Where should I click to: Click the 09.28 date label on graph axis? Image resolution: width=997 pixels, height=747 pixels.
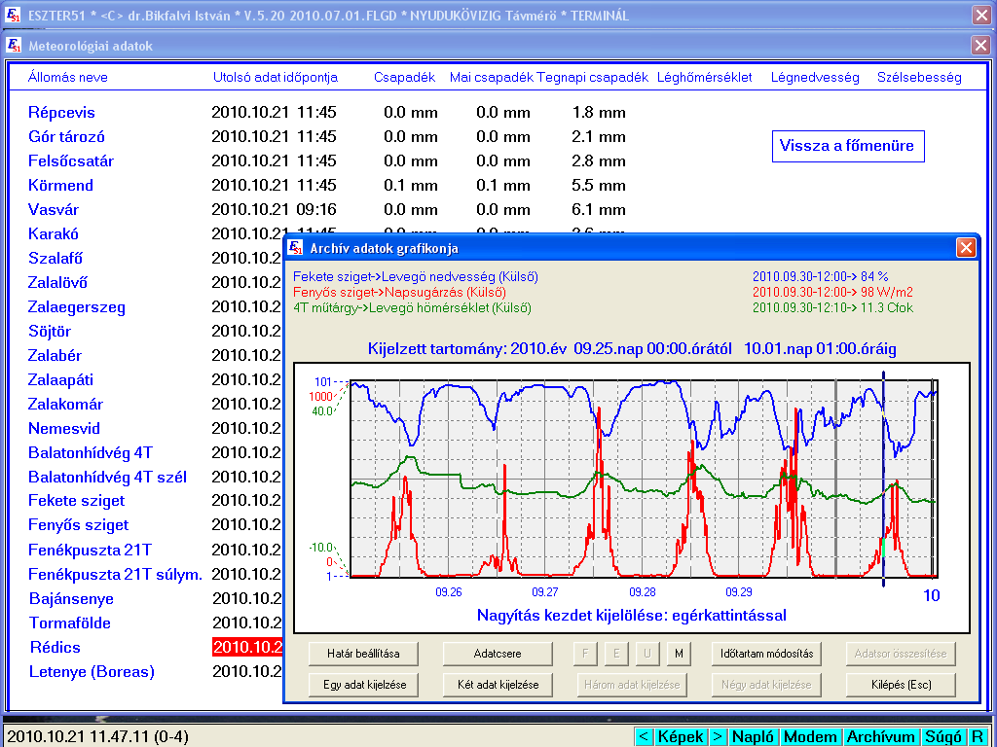point(643,592)
